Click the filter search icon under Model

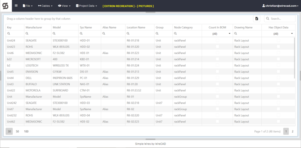coord(54,34)
